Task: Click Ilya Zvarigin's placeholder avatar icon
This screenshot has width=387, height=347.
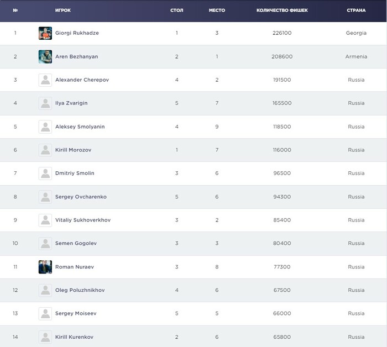Action: click(45, 103)
